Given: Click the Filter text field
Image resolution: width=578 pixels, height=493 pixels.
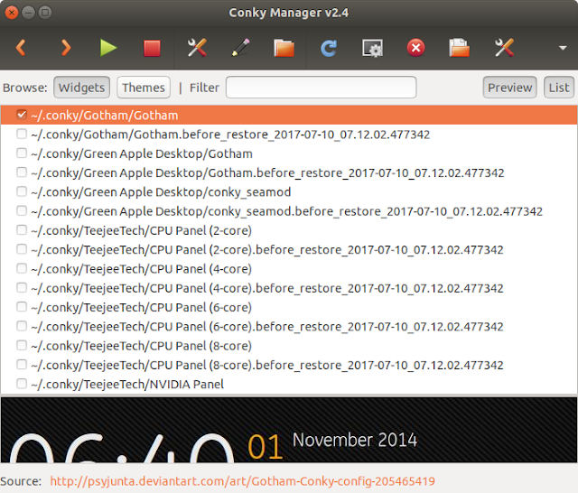Looking at the screenshot, I should (322, 88).
